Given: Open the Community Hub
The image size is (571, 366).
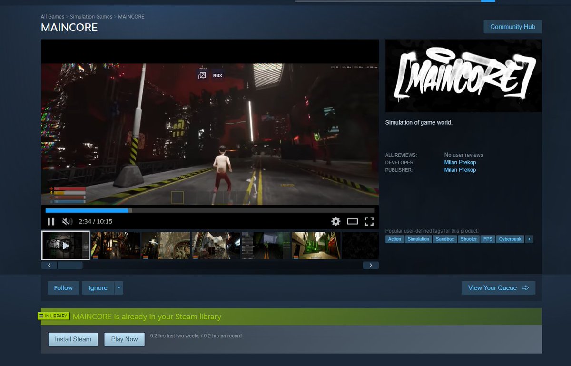Looking at the screenshot, I should point(512,27).
